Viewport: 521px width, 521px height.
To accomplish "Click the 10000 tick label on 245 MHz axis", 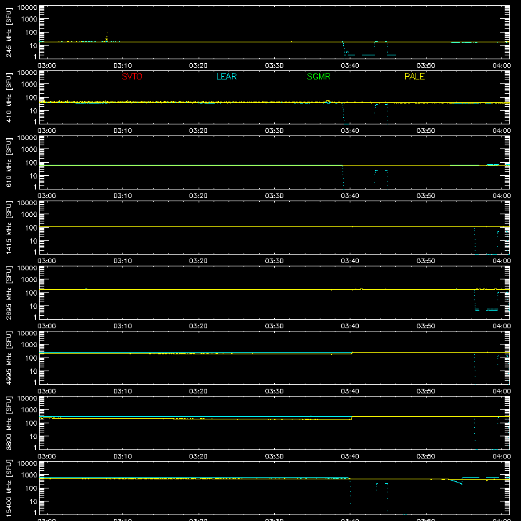I will (27, 8).
